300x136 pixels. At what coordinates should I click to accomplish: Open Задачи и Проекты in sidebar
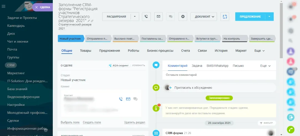22,18
